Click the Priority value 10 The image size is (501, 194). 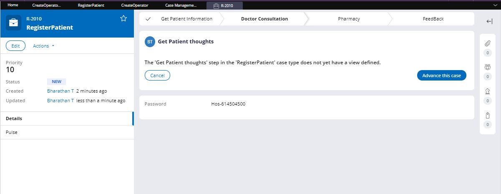[x=10, y=70]
